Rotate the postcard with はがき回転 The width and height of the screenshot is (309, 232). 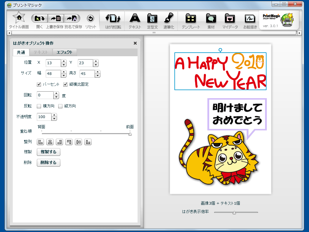tap(113, 18)
